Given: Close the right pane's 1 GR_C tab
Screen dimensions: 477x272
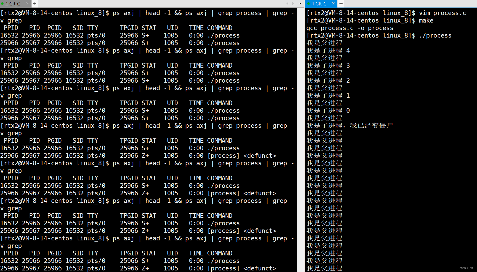Looking at the screenshot, I should 333,4.
